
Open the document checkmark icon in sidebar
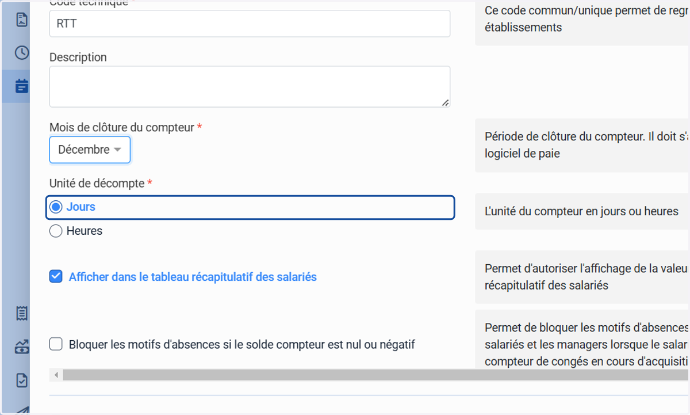[21, 380]
